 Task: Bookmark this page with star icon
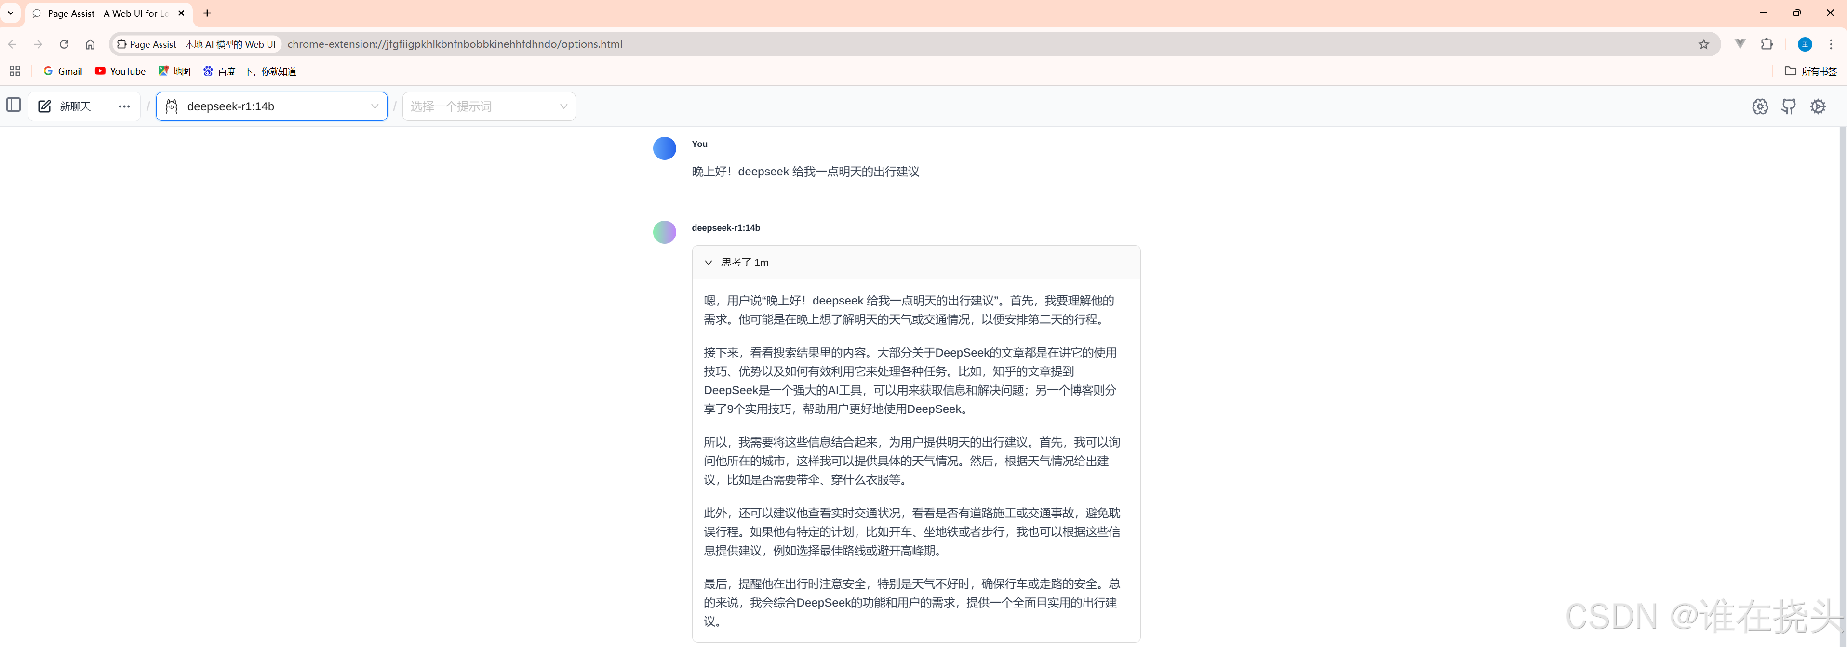coord(1703,44)
